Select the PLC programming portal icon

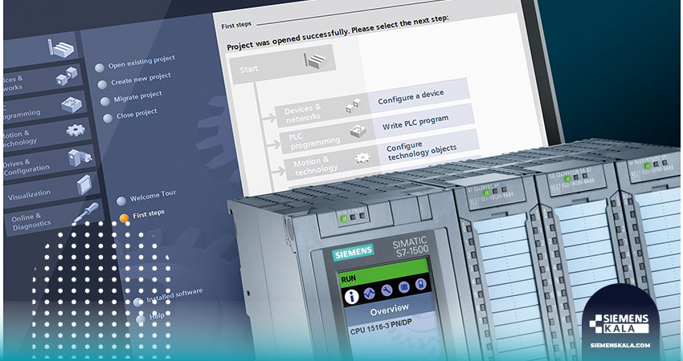pyautogui.click(x=72, y=104)
